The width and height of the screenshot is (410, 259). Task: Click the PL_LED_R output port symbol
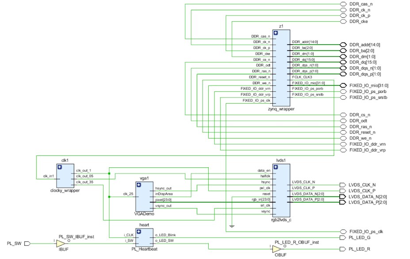point(342,249)
